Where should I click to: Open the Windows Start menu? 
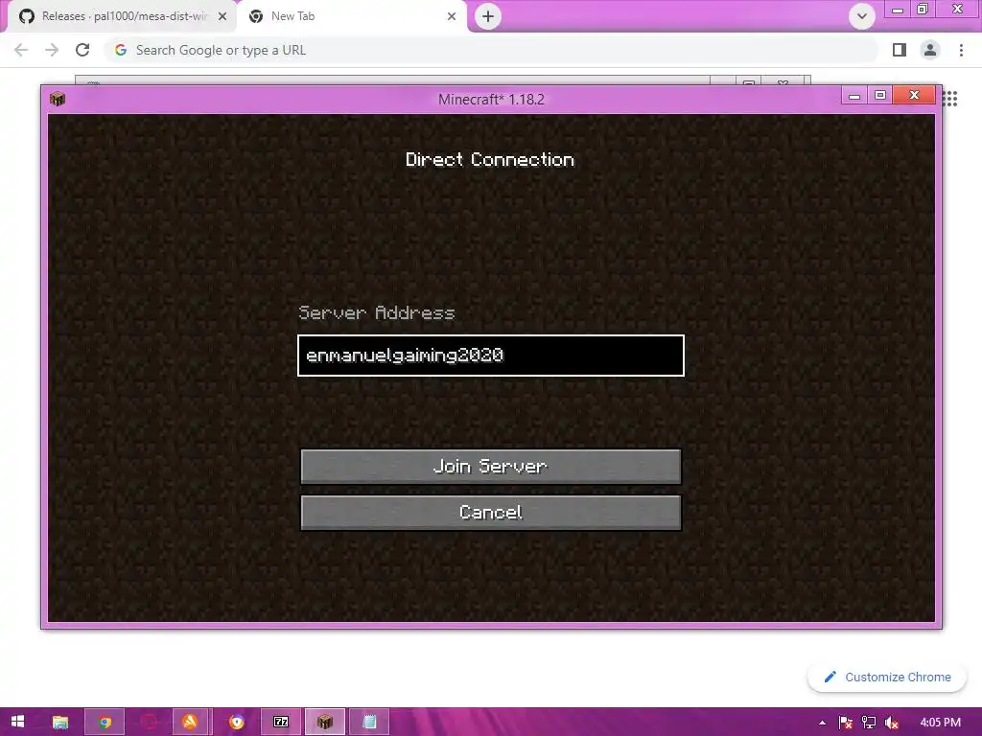click(x=17, y=722)
